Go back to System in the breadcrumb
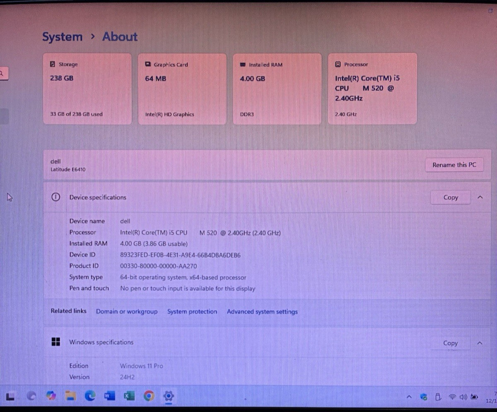Image resolution: width=497 pixels, height=412 pixels. tap(62, 37)
